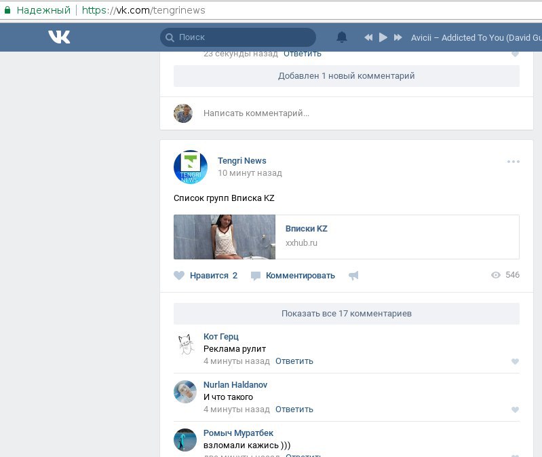This screenshot has height=457, width=542.
Task: Like the post with Нравится heart
Action: tap(206, 276)
